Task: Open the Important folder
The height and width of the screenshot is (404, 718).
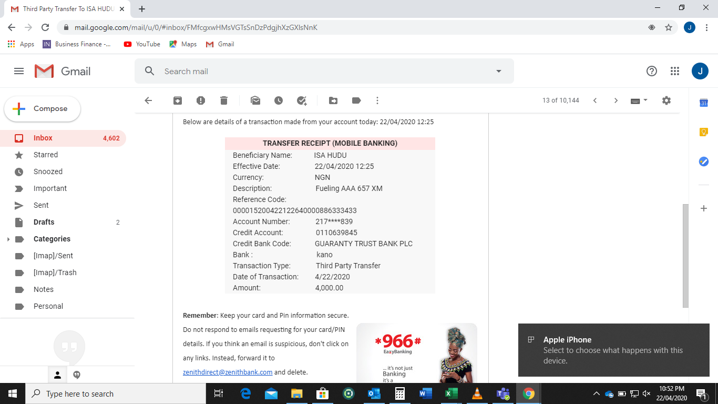Action: point(63,188)
